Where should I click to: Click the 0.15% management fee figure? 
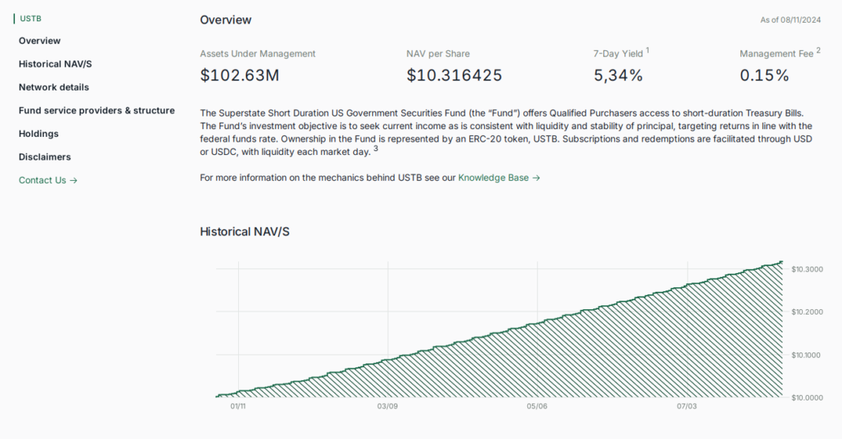pos(764,76)
